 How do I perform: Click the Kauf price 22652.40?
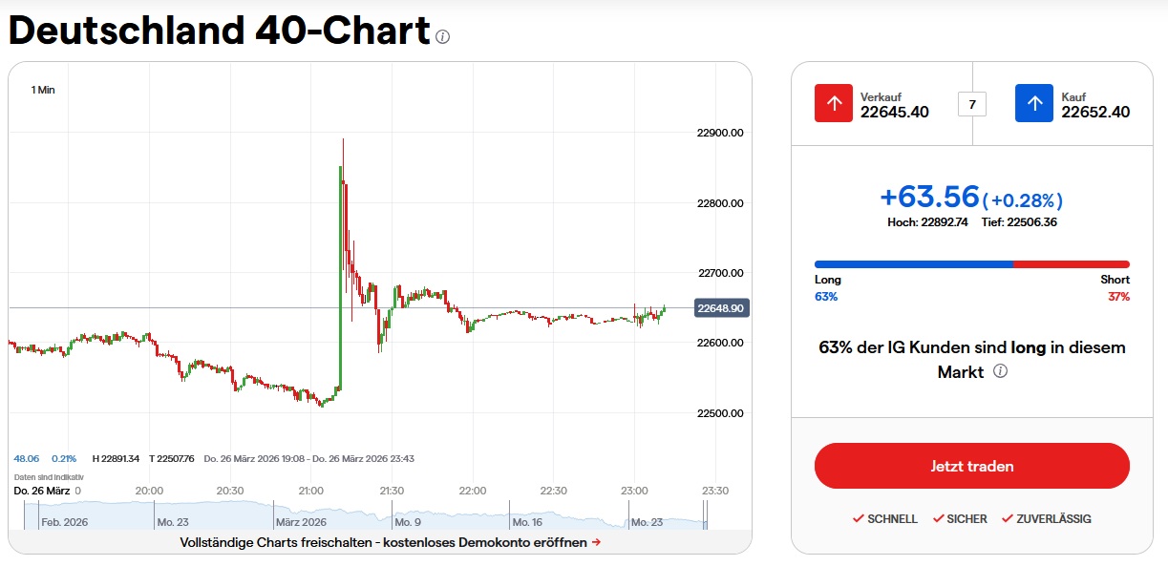1095,112
